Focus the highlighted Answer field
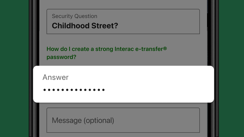Image resolution: width=244 pixels, height=137 pixels. 124,84
